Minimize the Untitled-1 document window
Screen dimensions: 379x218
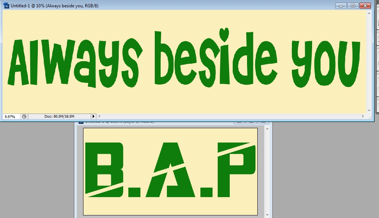coord(341,6)
